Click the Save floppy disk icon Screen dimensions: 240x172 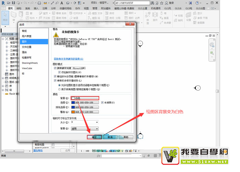13,3
